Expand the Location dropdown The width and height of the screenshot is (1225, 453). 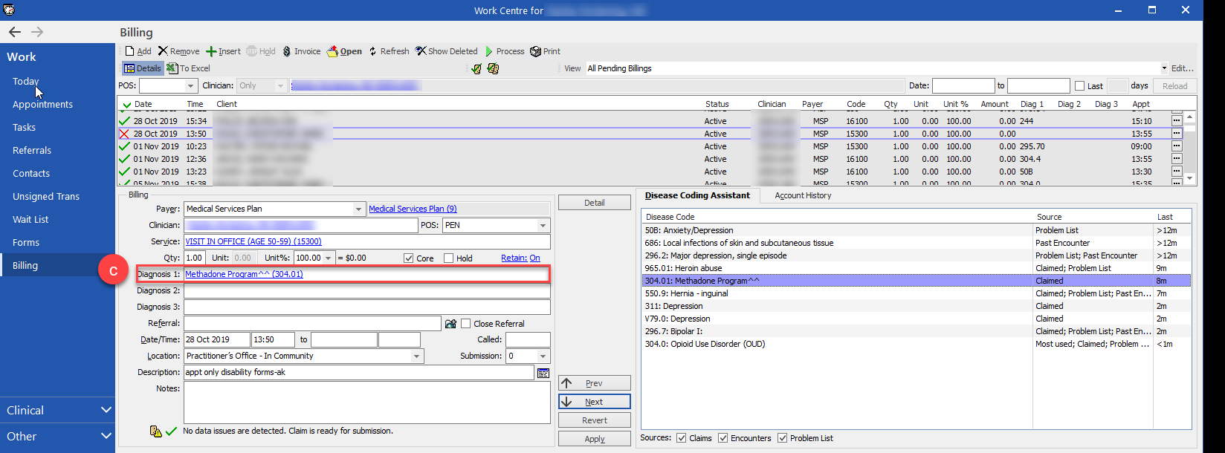pos(416,356)
